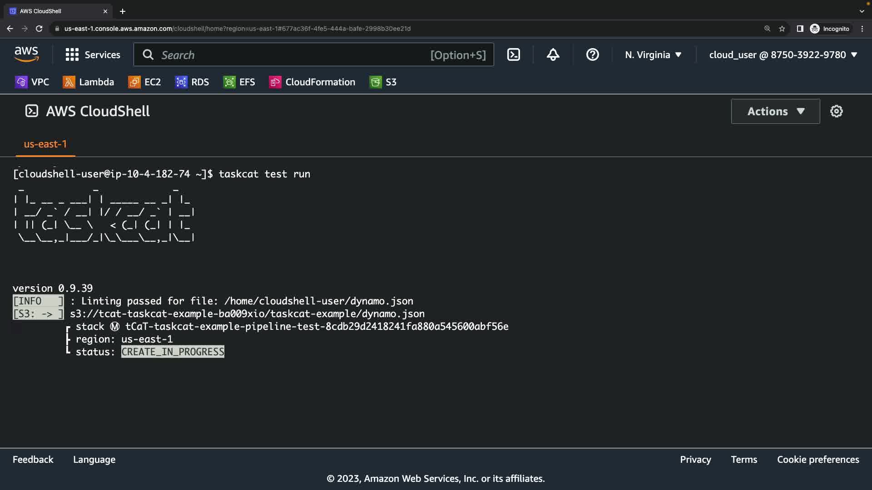This screenshot has width=872, height=490.
Task: Bookmark page with the star icon
Action: click(x=782, y=29)
